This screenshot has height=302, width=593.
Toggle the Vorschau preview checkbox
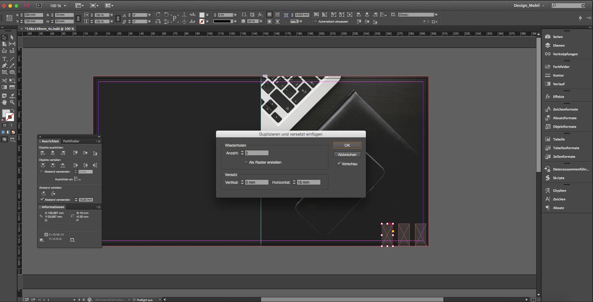339,164
